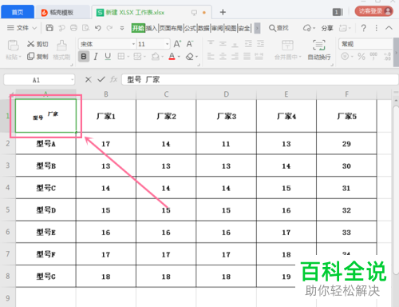Click the distributed alignment icon
399x307 pixels.
pos(259,56)
